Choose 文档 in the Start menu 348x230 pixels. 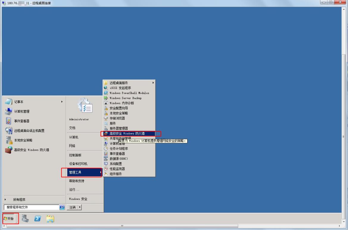pyautogui.click(x=72, y=128)
